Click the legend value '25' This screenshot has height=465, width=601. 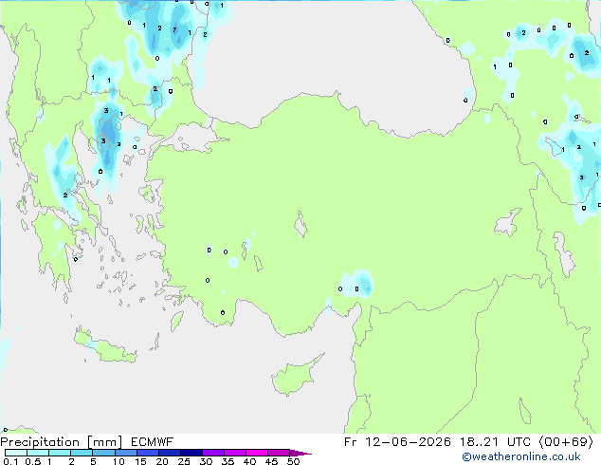tap(184, 461)
